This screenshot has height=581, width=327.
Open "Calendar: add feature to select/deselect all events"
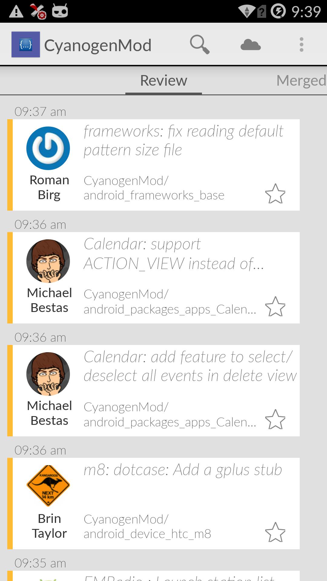(x=190, y=366)
